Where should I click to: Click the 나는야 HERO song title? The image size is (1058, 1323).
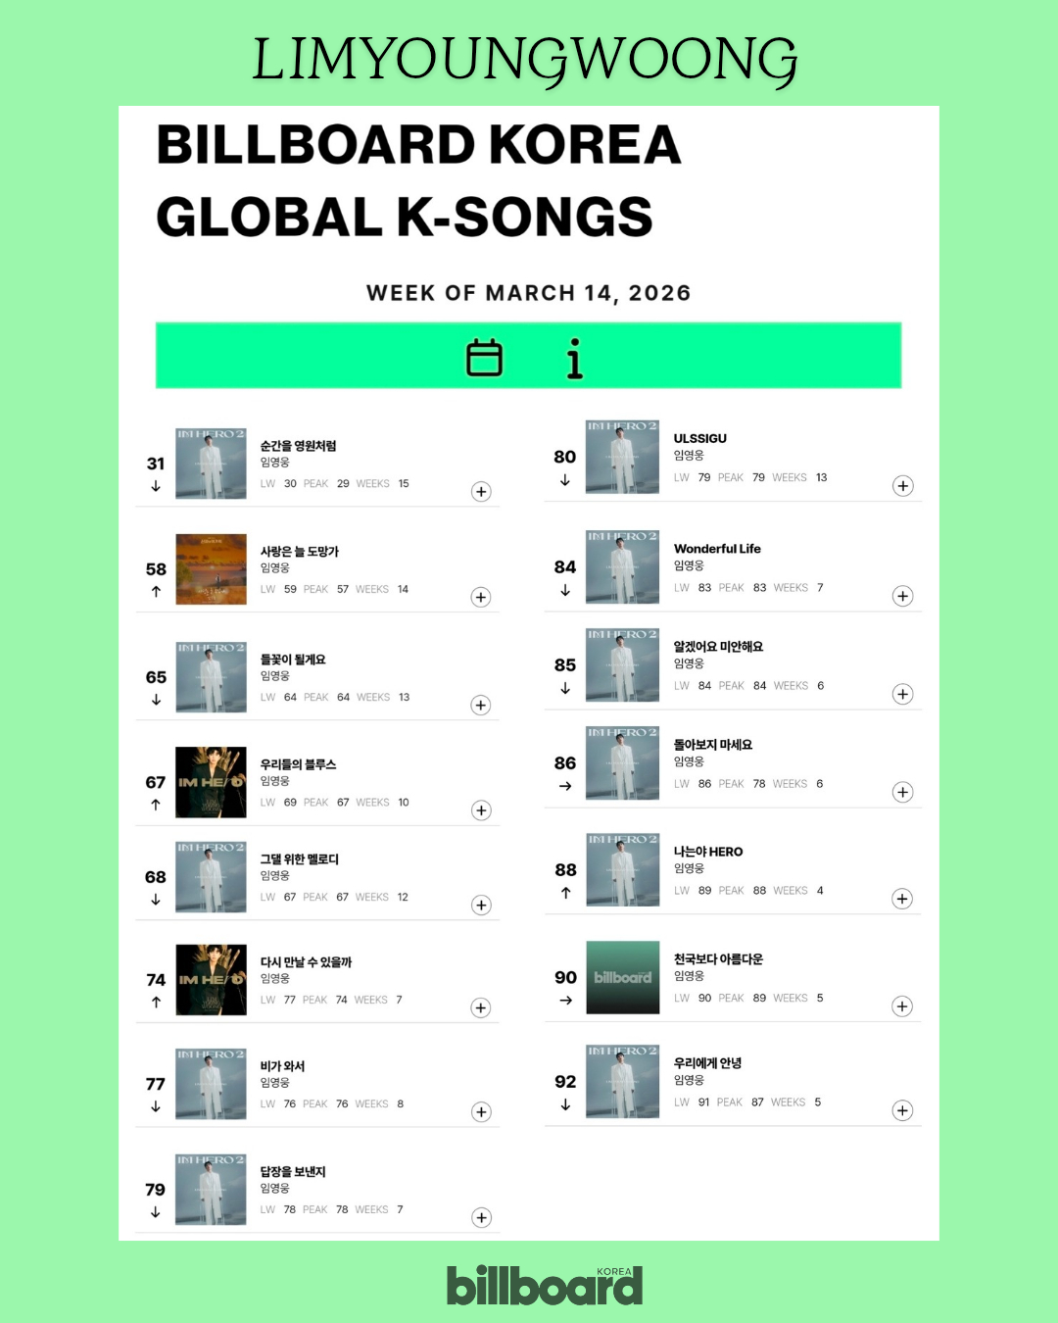click(x=708, y=852)
